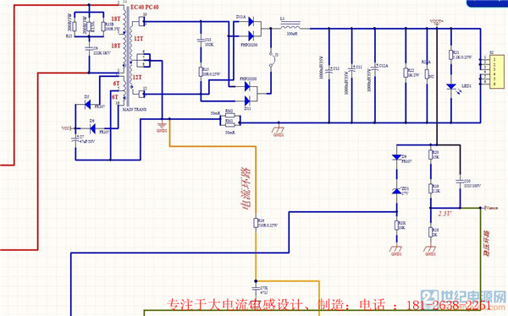The width and height of the screenshot is (508, 316).
Task: Click the ZD1 zener diode symbol
Action: (396, 191)
